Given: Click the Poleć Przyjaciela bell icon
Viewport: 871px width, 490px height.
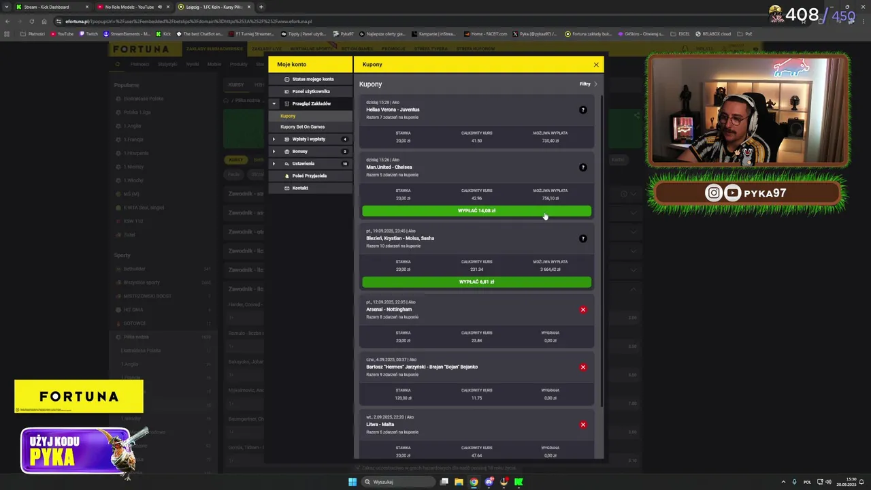Looking at the screenshot, I should [286, 176].
